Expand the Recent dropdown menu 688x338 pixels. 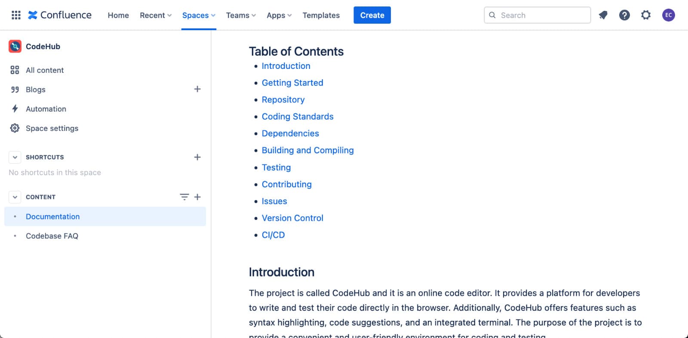pyautogui.click(x=155, y=15)
